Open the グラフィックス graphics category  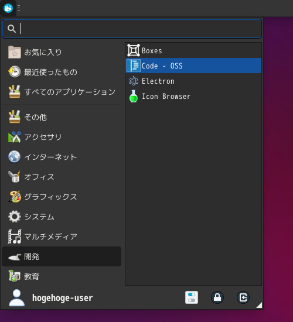pyautogui.click(x=62, y=197)
